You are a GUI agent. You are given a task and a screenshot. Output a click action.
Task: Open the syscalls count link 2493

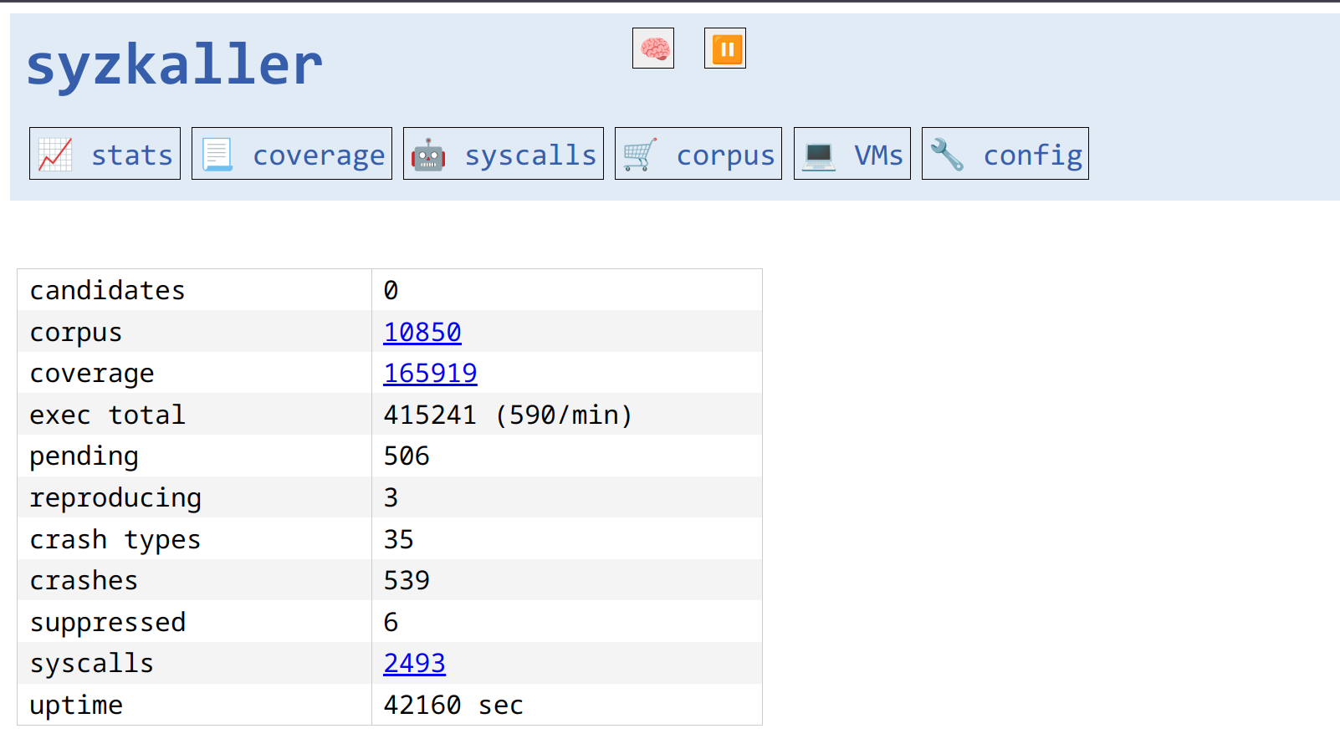pos(414,663)
